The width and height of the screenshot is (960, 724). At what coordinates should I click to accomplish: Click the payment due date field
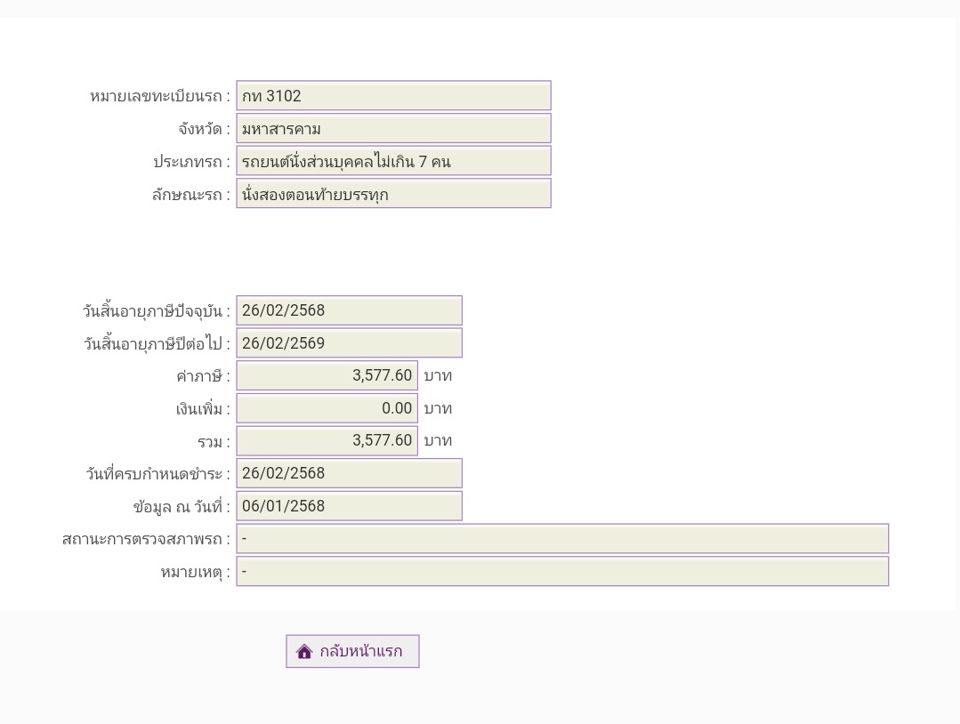point(349,473)
